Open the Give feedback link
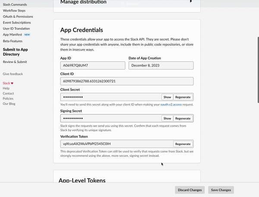The height and width of the screenshot is (197, 259). 13,74
